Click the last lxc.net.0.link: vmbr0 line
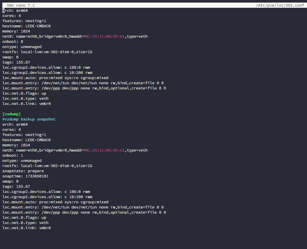307x249 pixels. coord(26,228)
